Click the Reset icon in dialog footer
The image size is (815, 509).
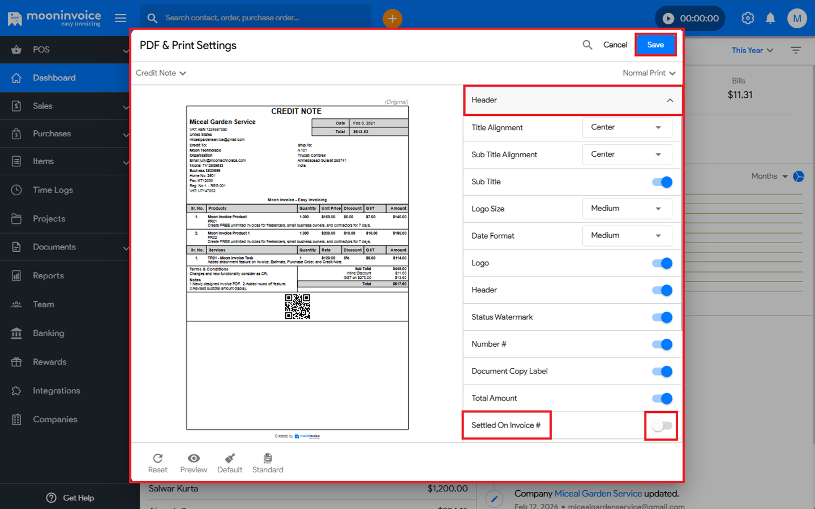[x=157, y=458]
